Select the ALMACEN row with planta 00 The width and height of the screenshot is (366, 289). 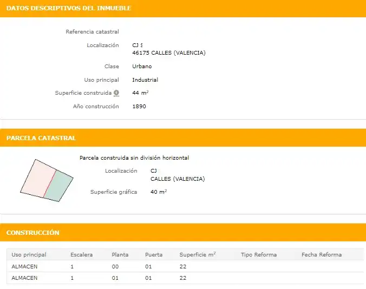[x=186, y=266]
